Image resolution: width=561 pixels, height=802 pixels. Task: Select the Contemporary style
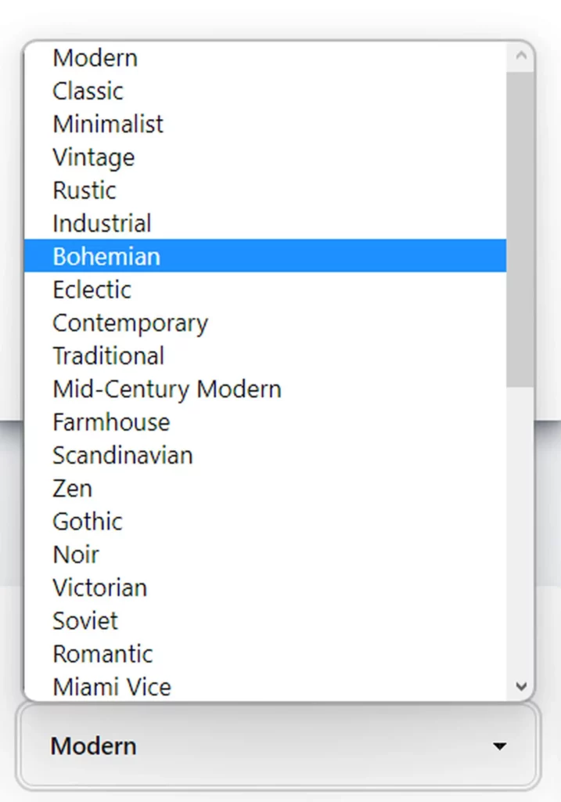[x=130, y=323]
